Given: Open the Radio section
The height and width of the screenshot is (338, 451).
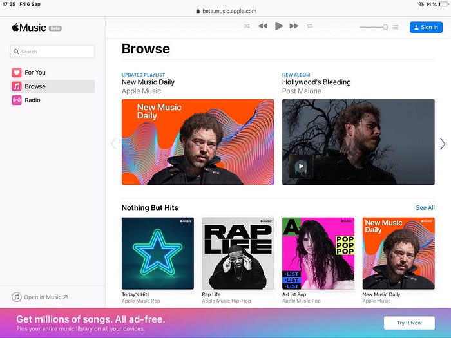Looking at the screenshot, I should [x=53, y=100].
